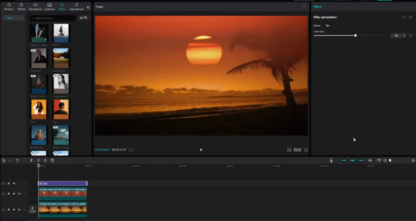Click the Ratio button in player
Viewport: 416px width, 221px height.
[297, 150]
